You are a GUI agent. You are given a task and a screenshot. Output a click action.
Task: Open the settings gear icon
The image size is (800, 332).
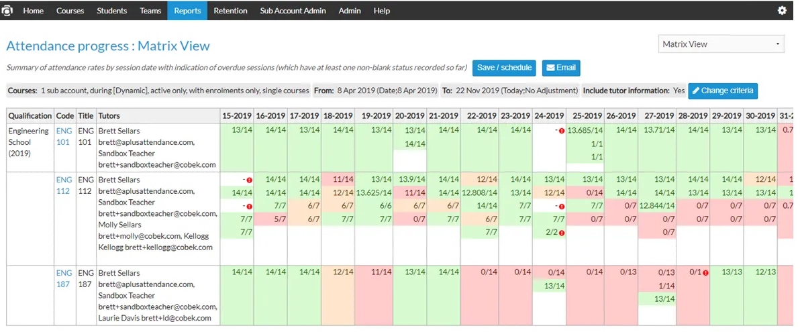pyautogui.click(x=782, y=10)
